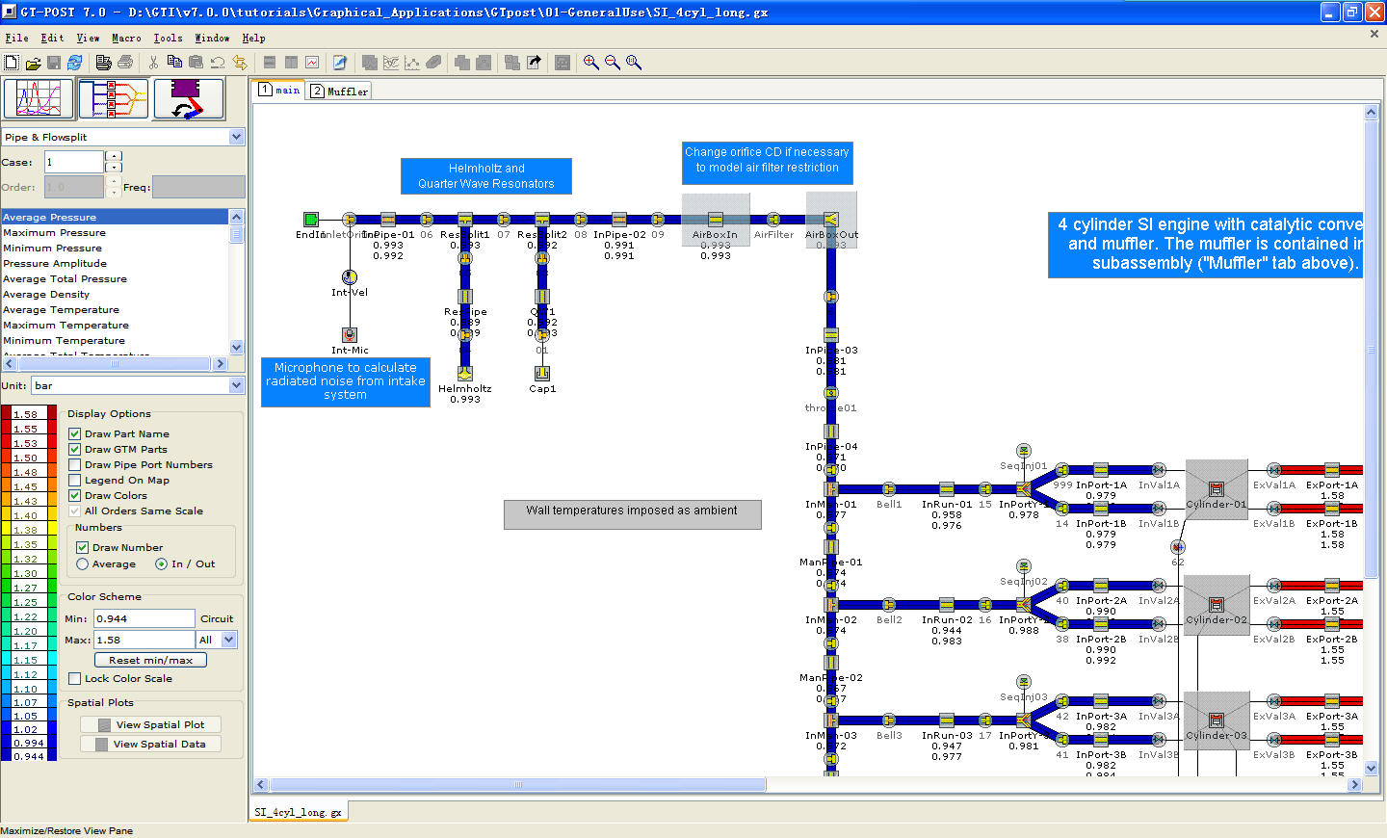This screenshot has height=838, width=1387.
Task: Uncheck Draw GTM Parts checkbox
Action: [75, 450]
